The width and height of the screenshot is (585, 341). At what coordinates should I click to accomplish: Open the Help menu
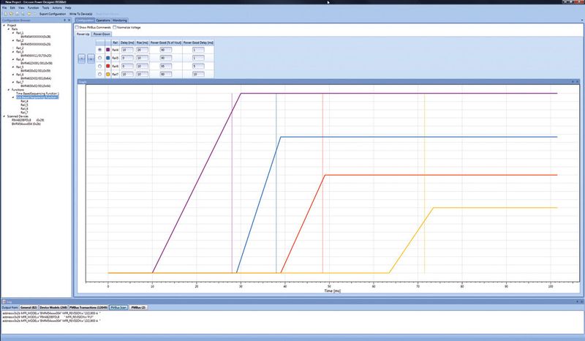pyautogui.click(x=68, y=7)
